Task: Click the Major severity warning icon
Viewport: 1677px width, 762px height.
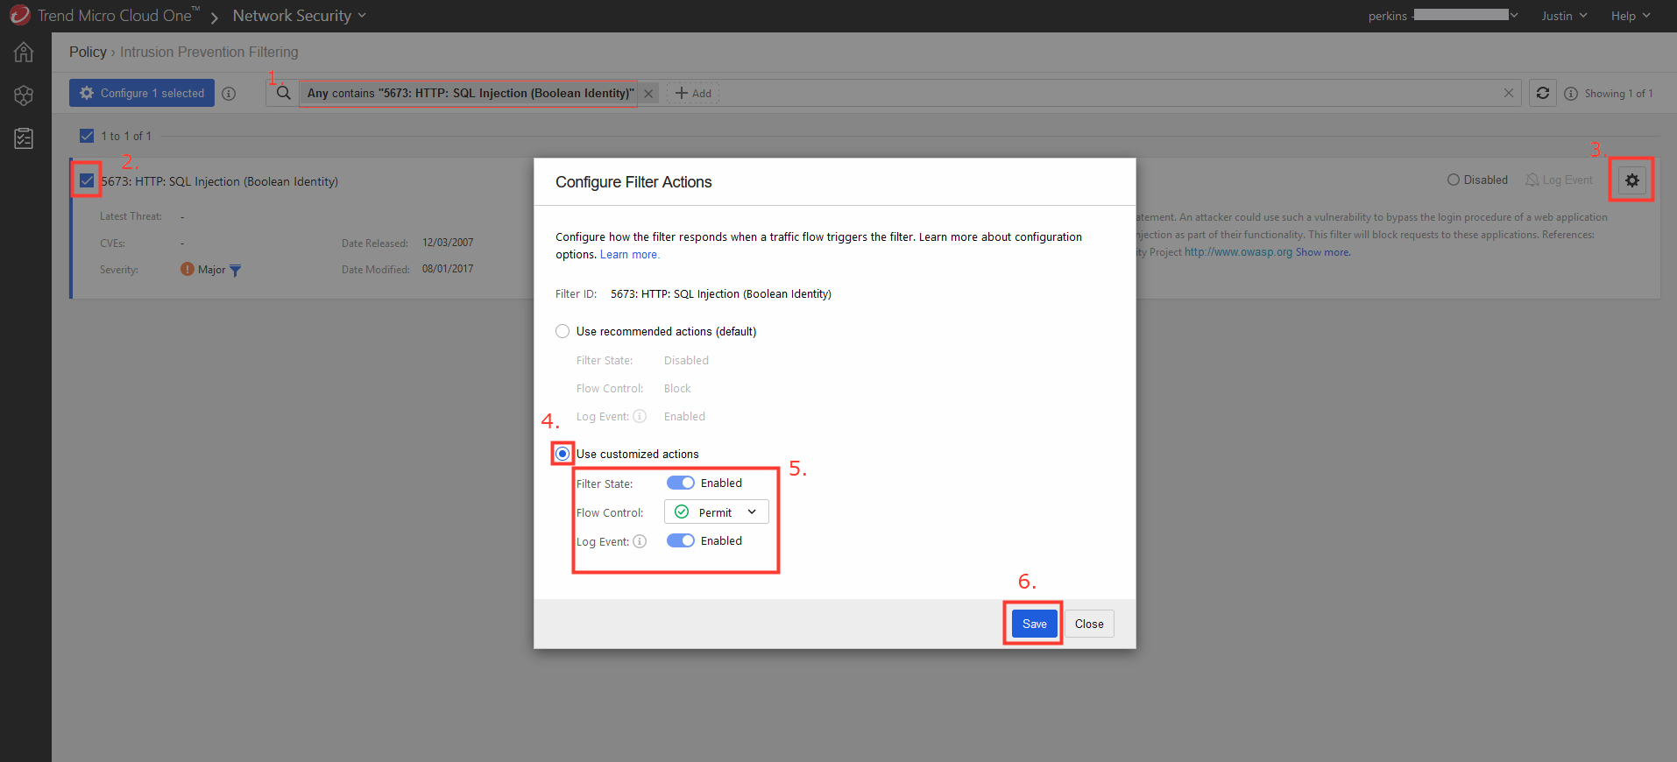Action: 188,269
